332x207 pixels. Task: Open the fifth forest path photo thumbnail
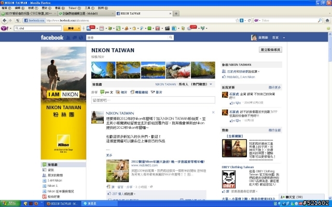pyautogui.click(x=203, y=70)
